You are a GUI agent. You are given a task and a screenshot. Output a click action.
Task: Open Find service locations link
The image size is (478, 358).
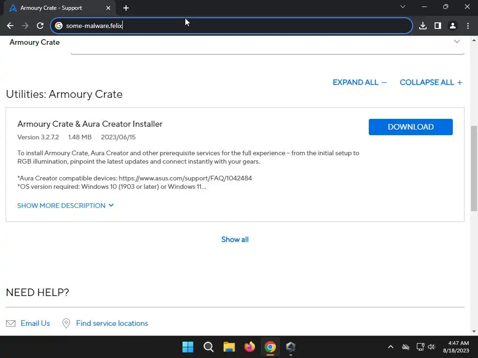(x=112, y=324)
